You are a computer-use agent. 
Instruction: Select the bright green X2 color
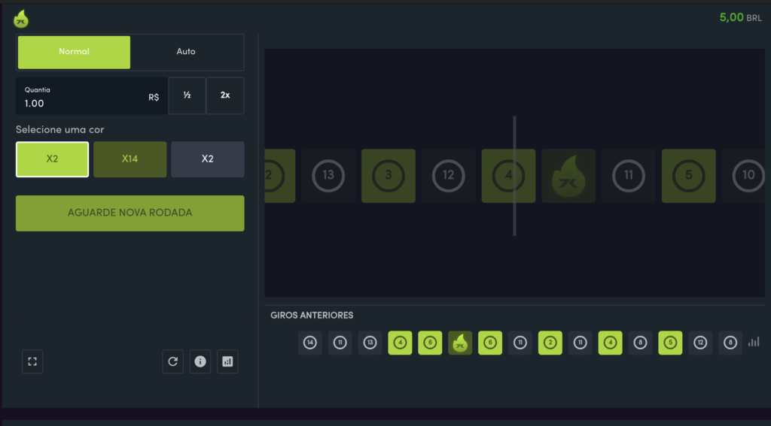tap(53, 159)
